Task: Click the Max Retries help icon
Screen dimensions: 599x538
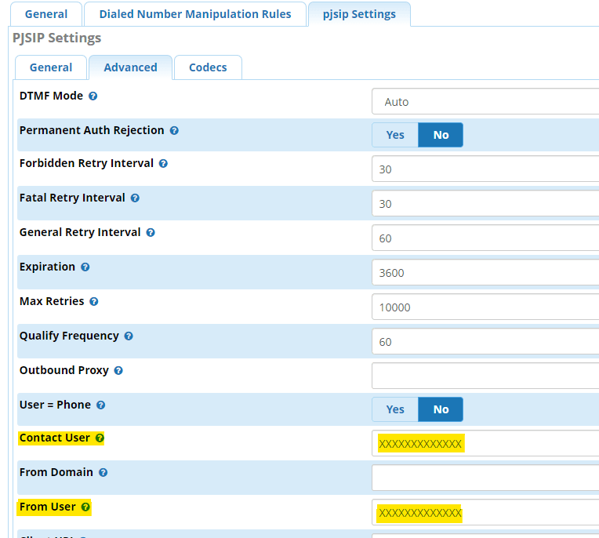Action: [94, 301]
